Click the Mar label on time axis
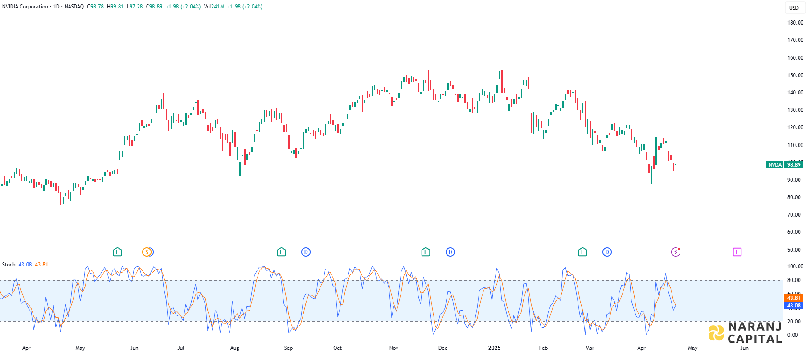 click(590, 348)
